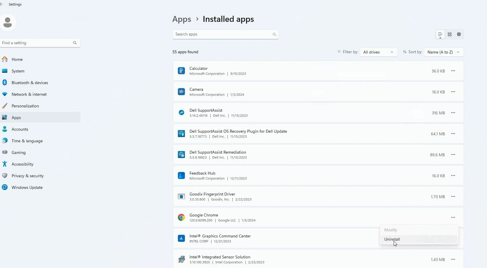Open more options for Dell SupportAssist
The height and width of the screenshot is (268, 487).
(x=453, y=113)
